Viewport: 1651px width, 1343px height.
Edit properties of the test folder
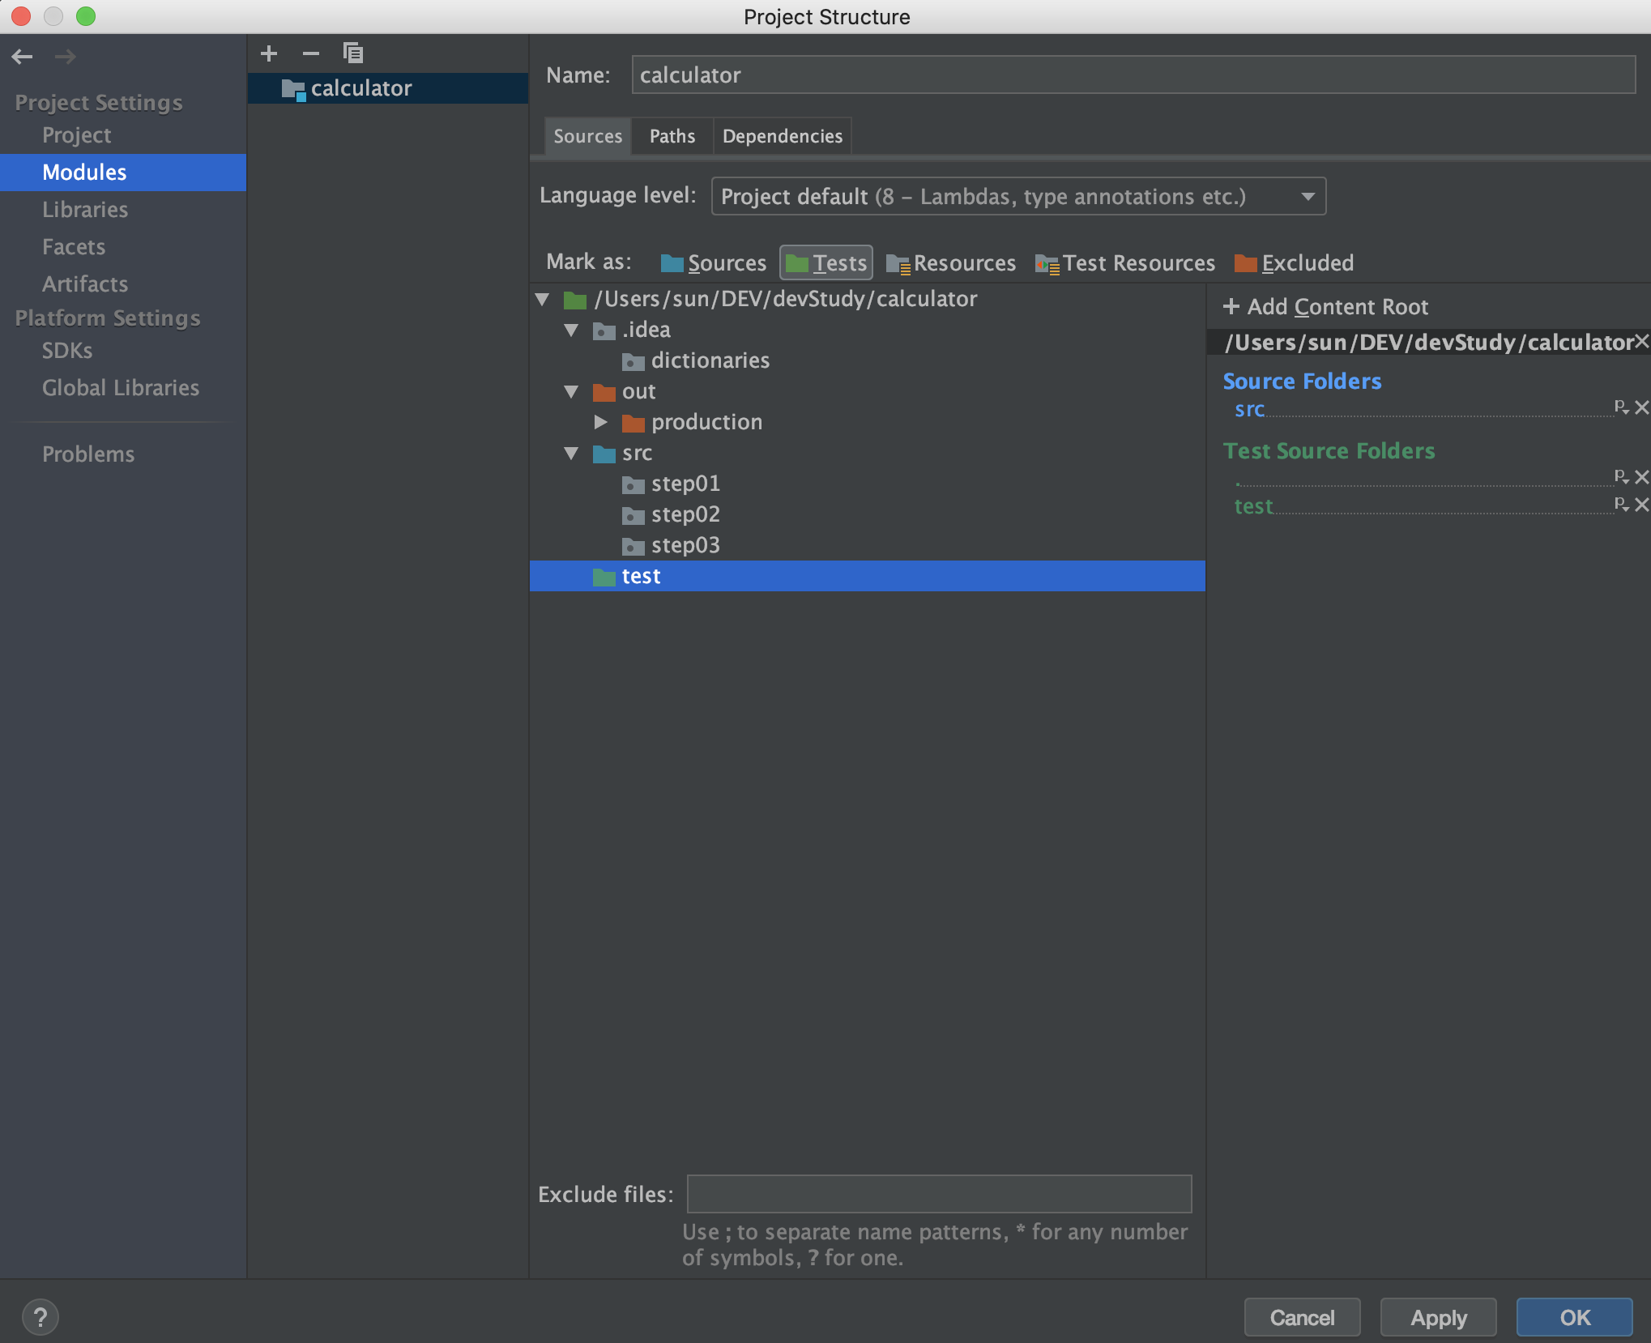point(1620,504)
